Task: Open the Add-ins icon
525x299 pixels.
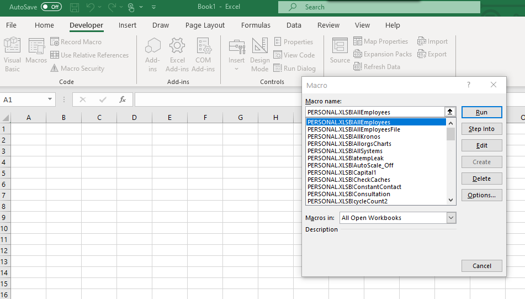Action: tap(153, 55)
